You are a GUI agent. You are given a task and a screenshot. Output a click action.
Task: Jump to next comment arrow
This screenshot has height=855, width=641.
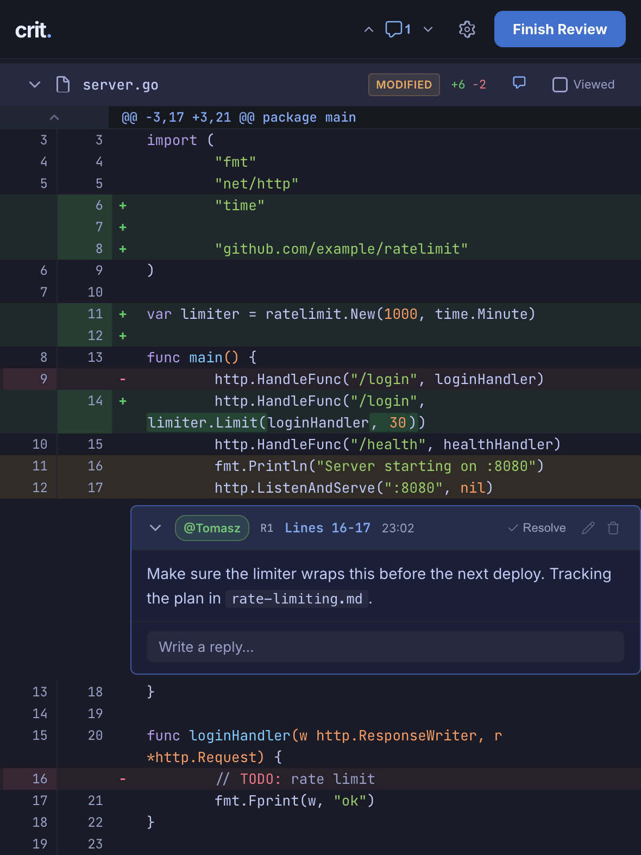[428, 29]
